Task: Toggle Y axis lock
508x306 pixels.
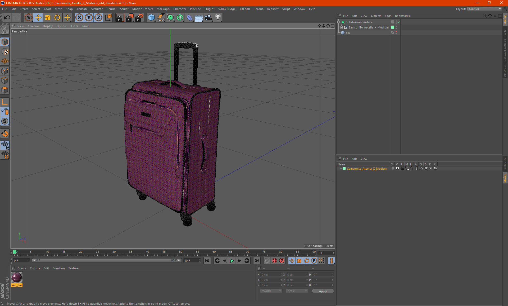Action: (89, 18)
